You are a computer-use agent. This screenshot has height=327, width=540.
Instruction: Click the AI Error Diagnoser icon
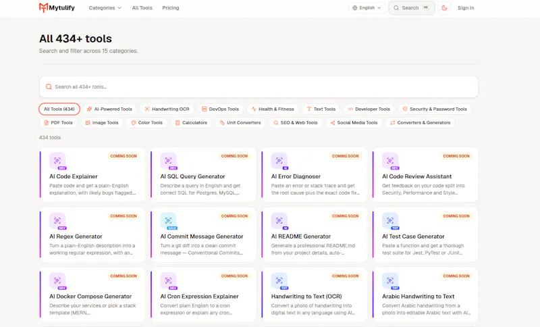(279, 161)
